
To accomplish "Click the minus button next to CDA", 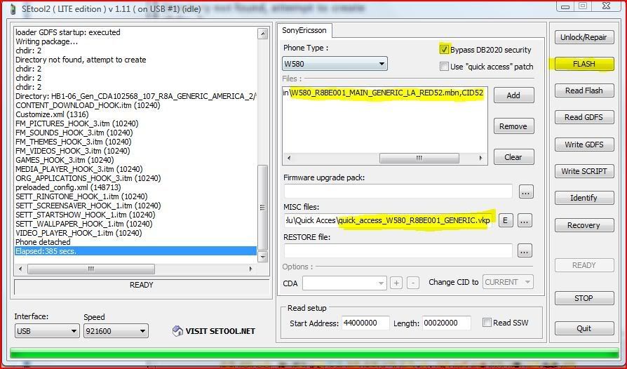I will 413,283.
